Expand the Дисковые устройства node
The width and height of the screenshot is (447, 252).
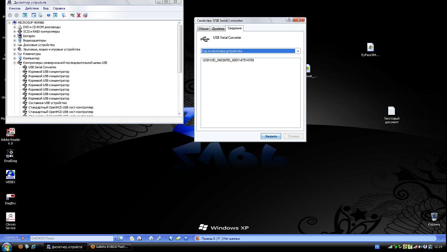tap(15, 45)
